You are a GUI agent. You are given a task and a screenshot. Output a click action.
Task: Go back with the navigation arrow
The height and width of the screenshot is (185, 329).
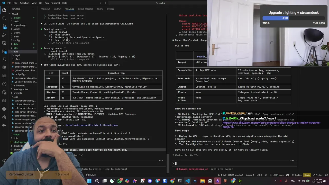coord(100,3)
